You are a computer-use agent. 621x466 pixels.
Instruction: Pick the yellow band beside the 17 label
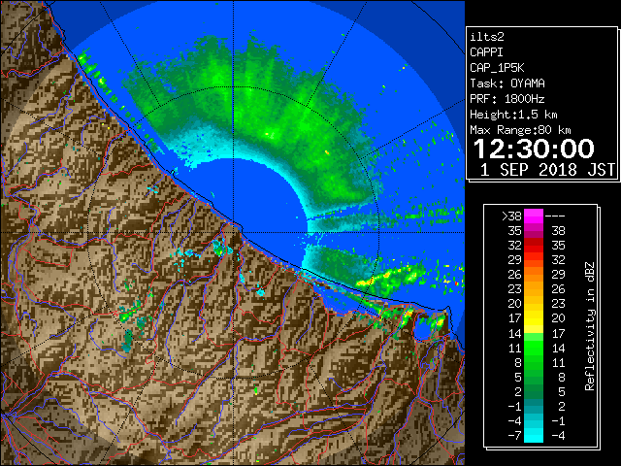click(534, 318)
